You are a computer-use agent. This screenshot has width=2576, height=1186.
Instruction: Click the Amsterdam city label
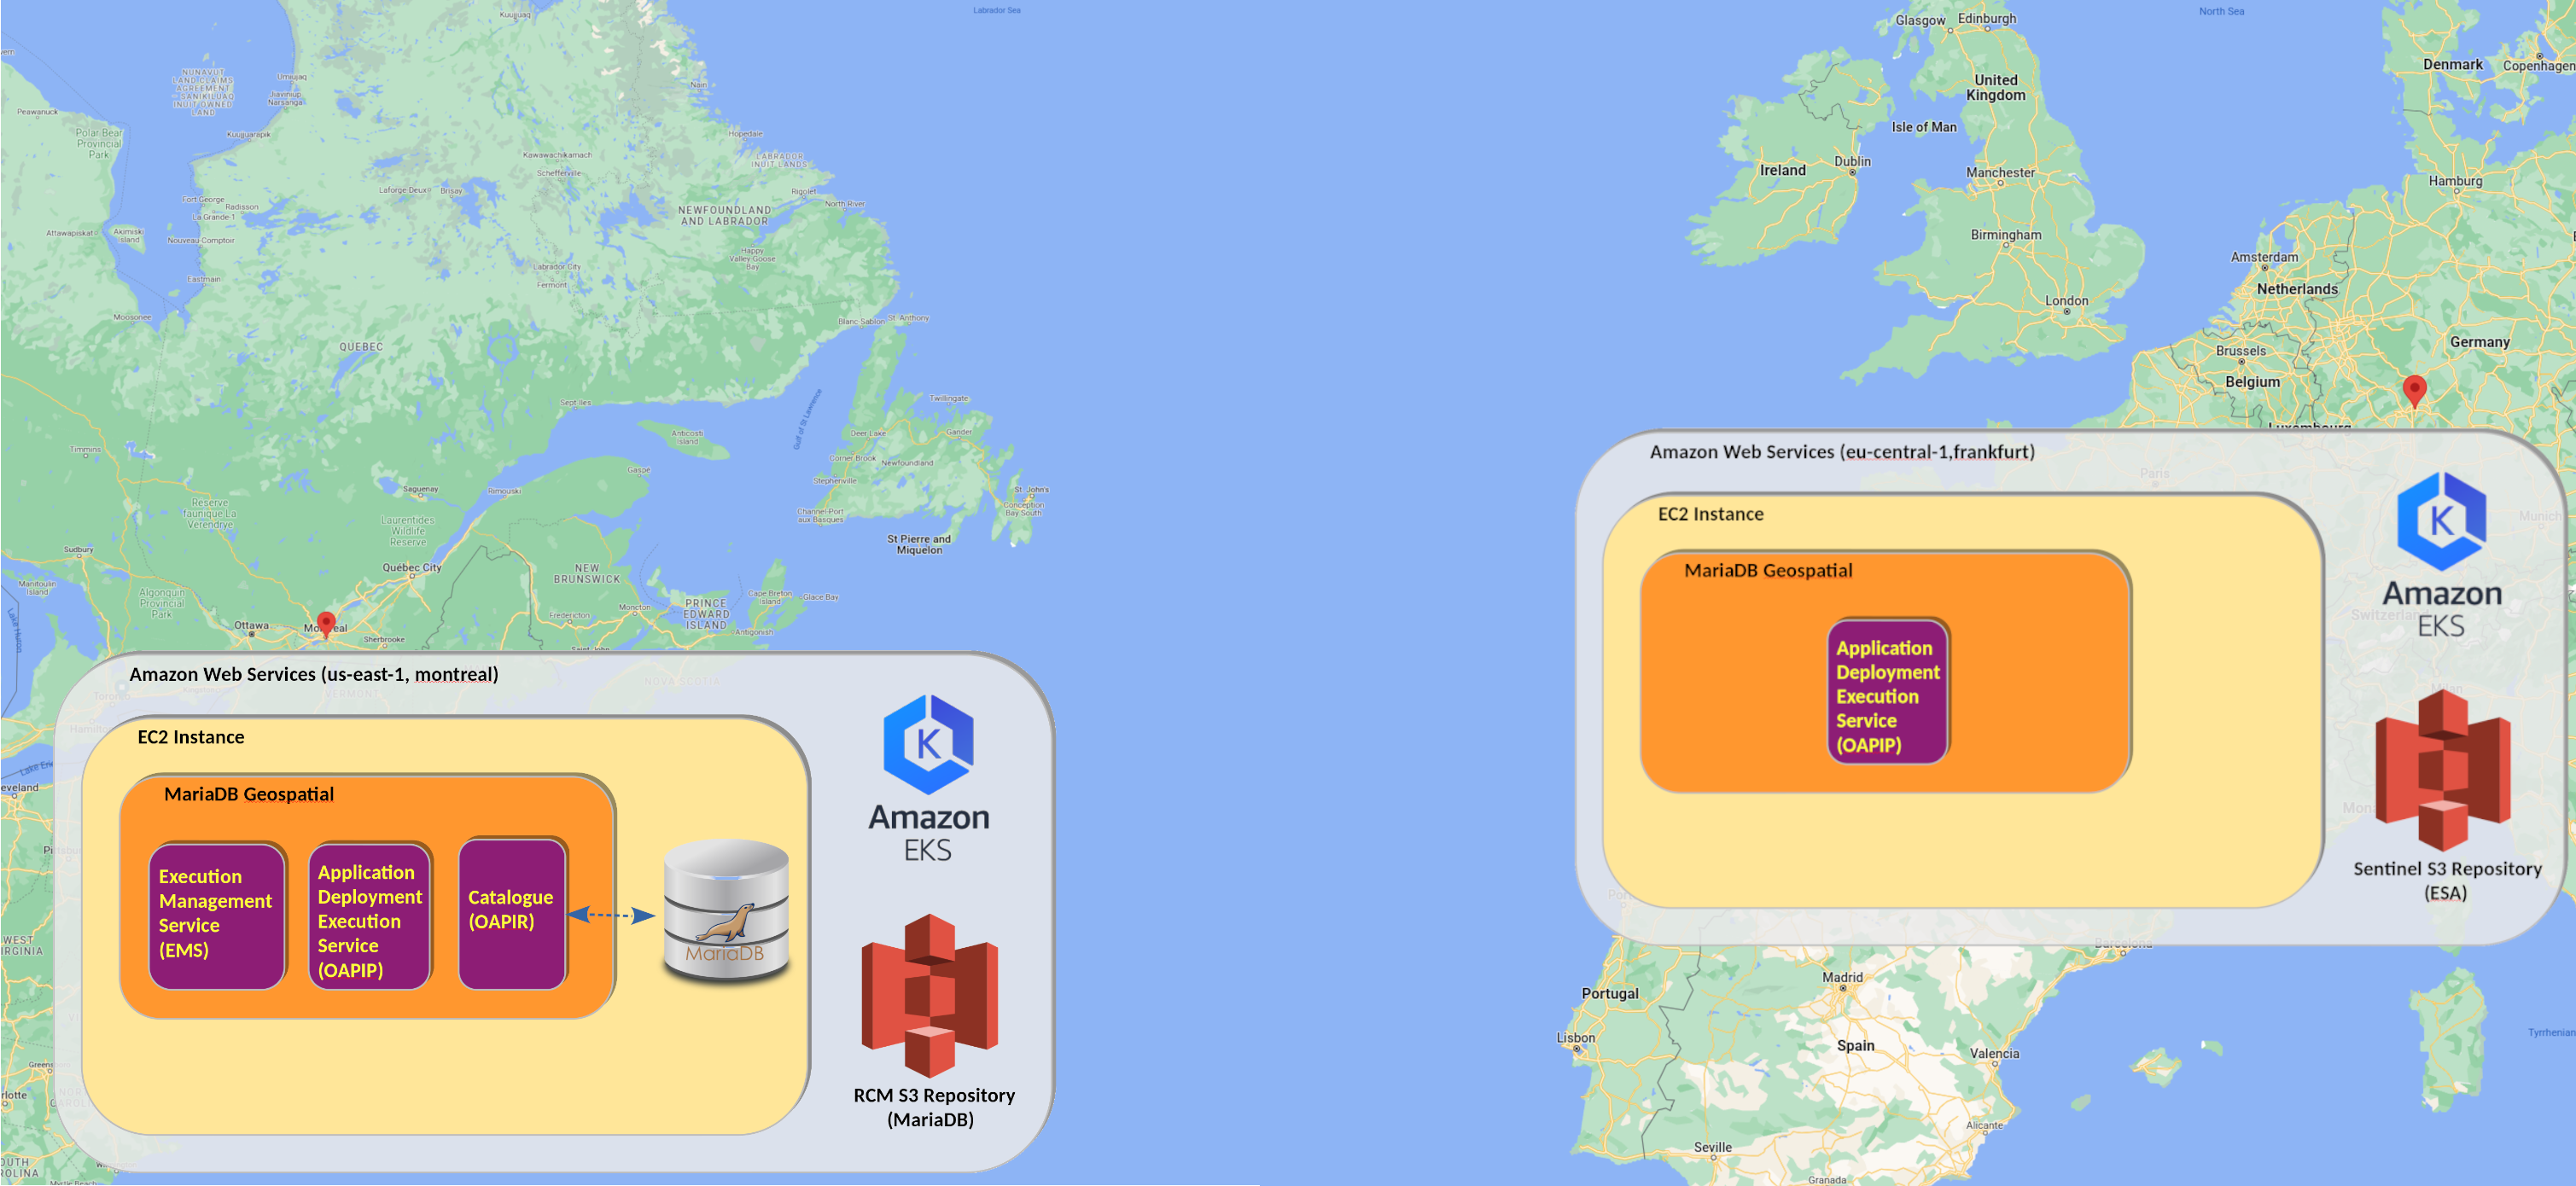tap(2264, 257)
